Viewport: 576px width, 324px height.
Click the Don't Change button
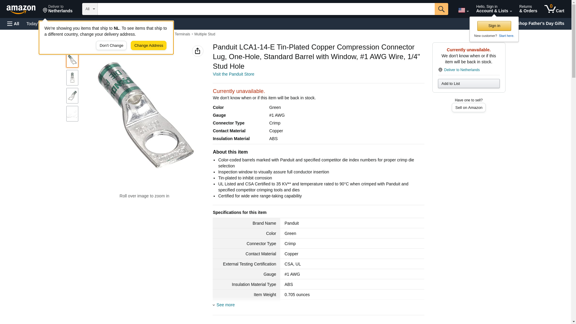pyautogui.click(x=111, y=46)
